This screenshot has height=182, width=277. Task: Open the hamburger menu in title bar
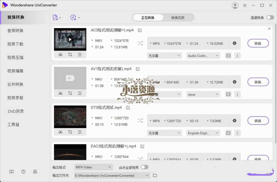pyautogui.click(x=245, y=5)
